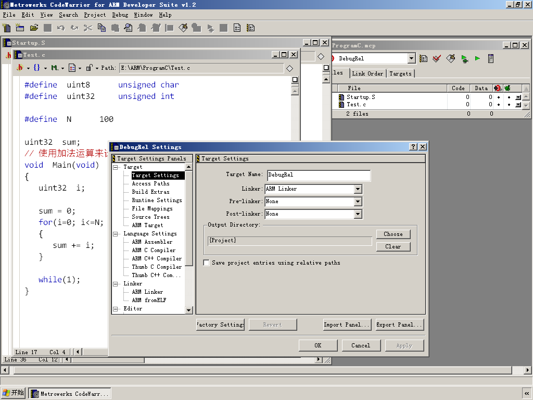Image resolution: width=533 pixels, height=400 pixels.
Task: Click the New Project toolbar icon
Action: click(20, 28)
